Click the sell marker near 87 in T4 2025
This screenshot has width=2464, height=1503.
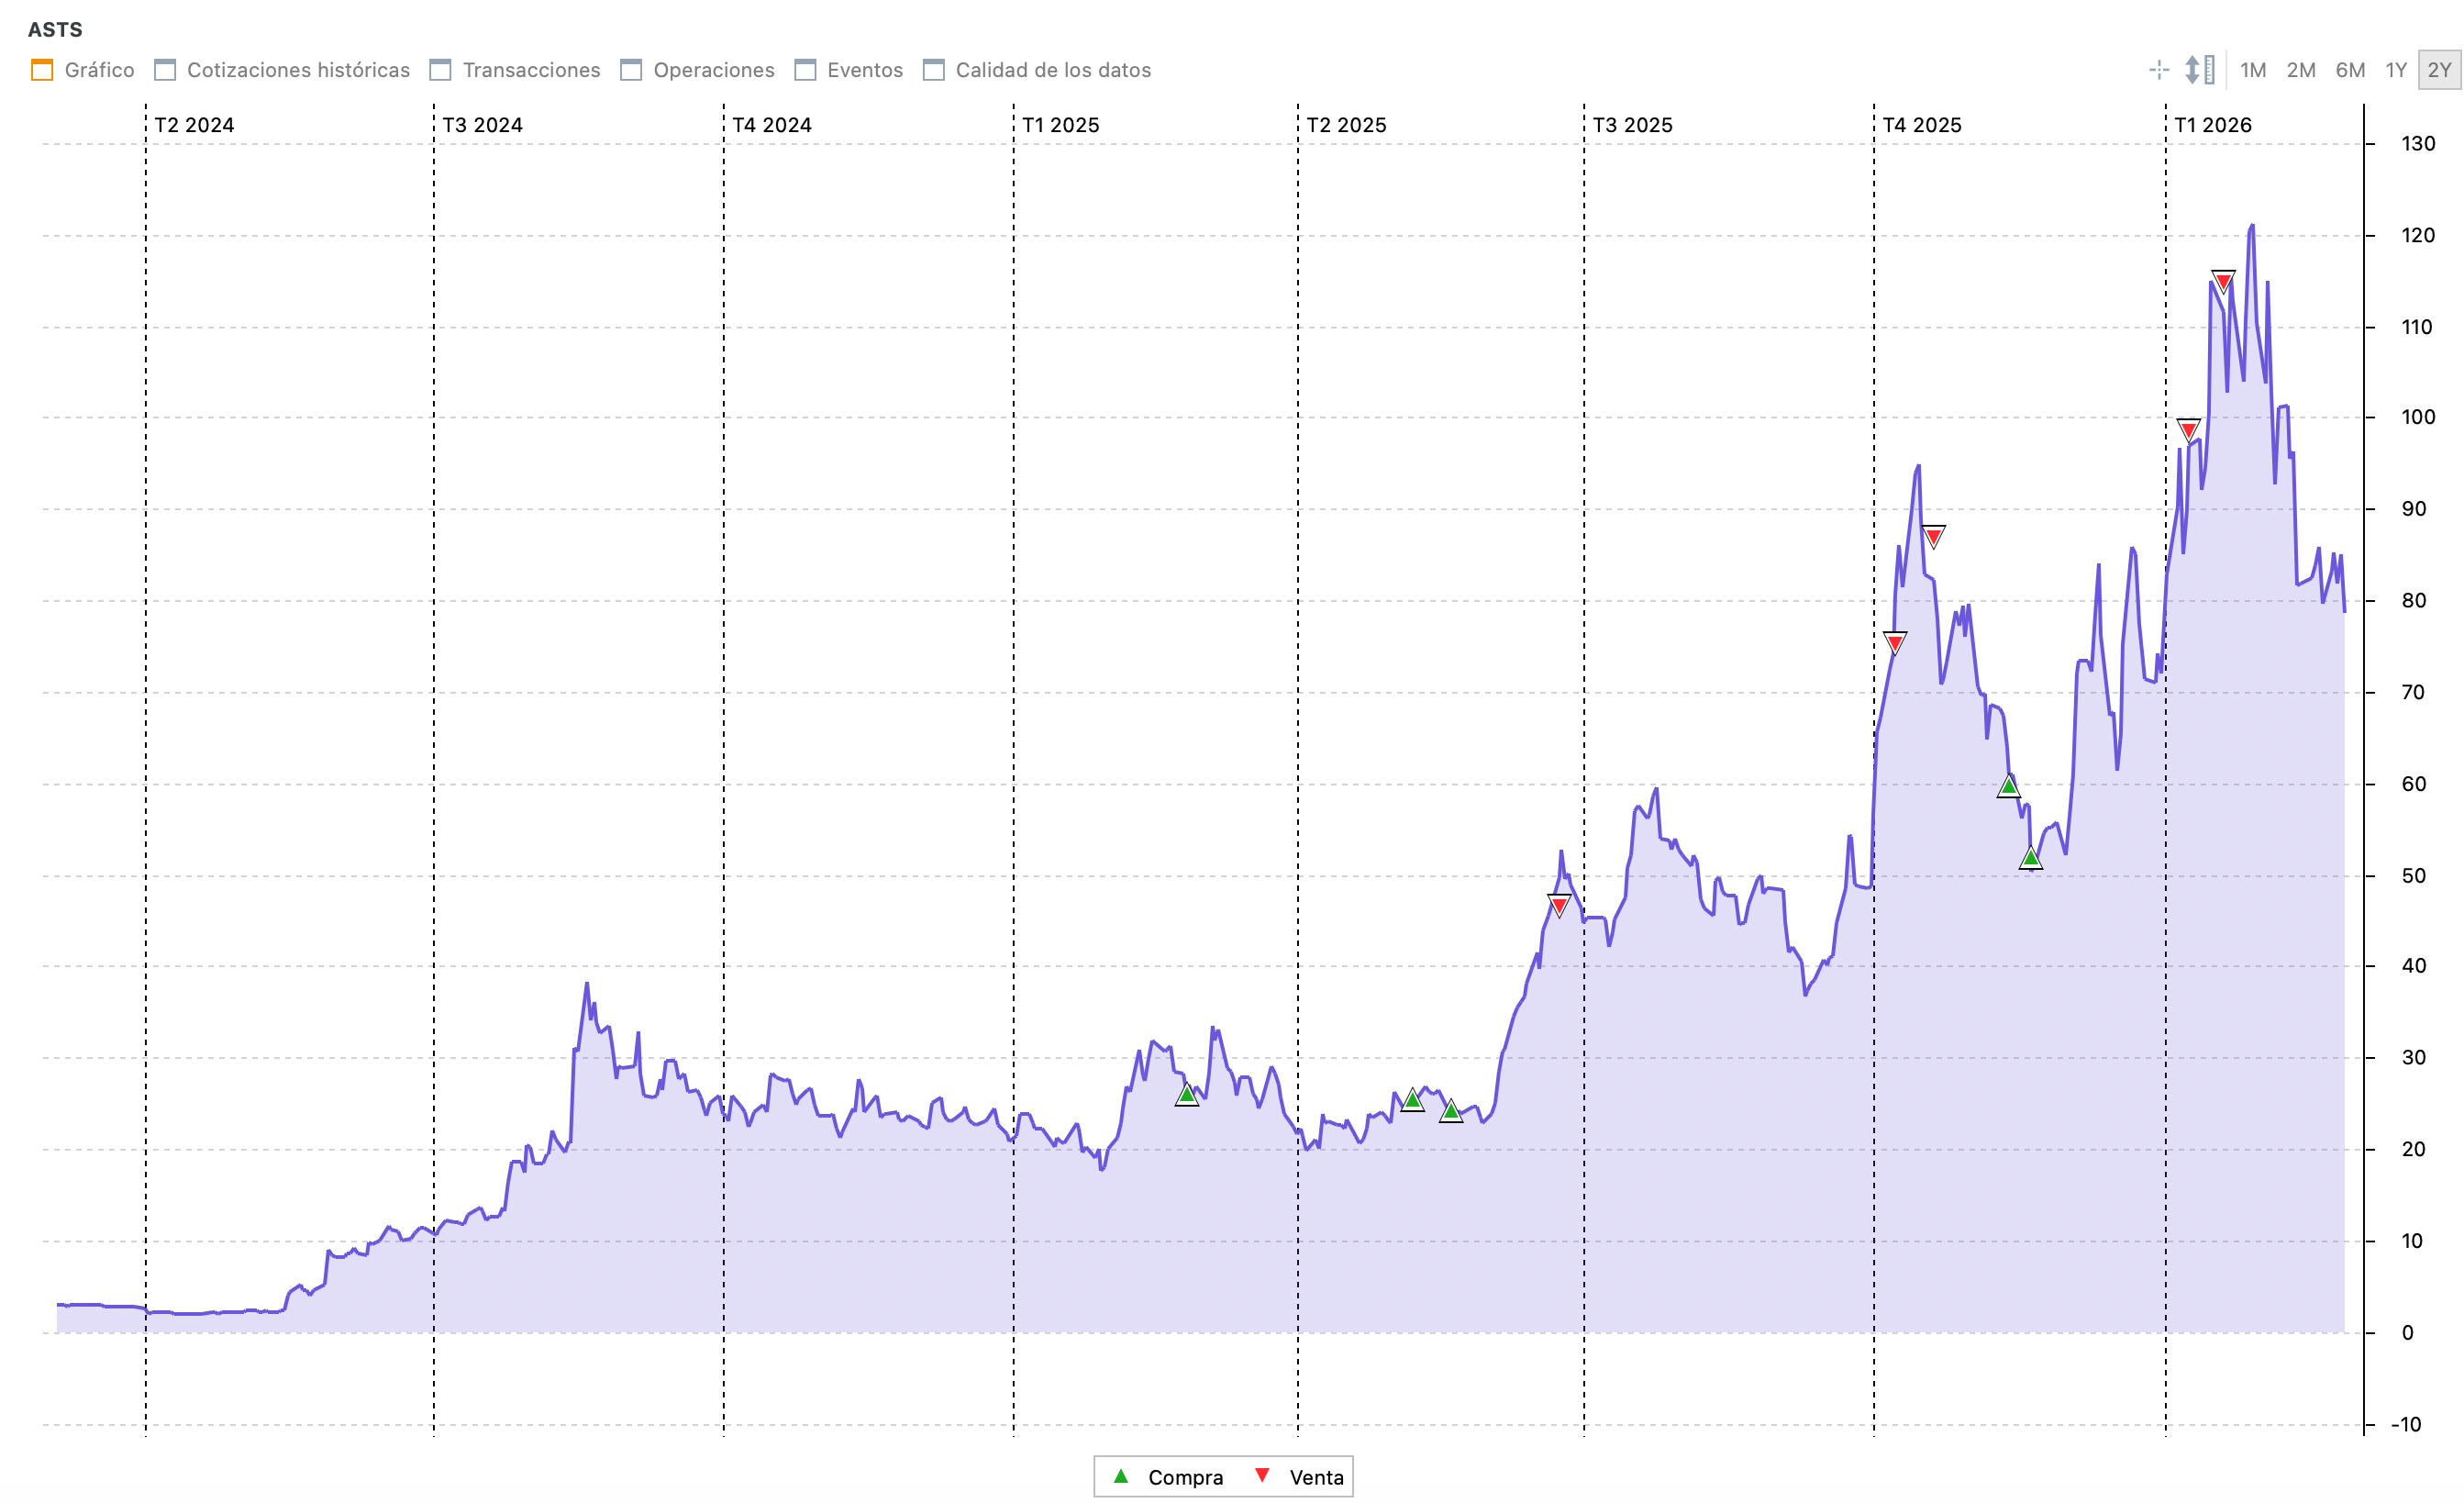coord(1933,536)
